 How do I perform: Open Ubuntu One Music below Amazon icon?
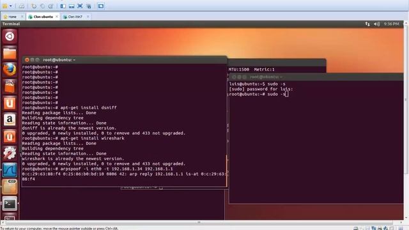(x=10, y=137)
